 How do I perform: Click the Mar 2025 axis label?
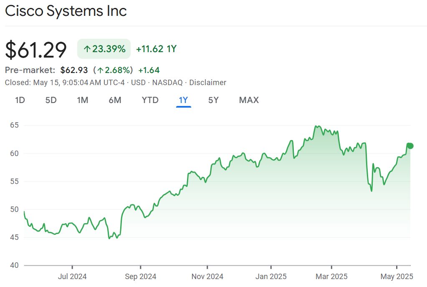pos(331,276)
